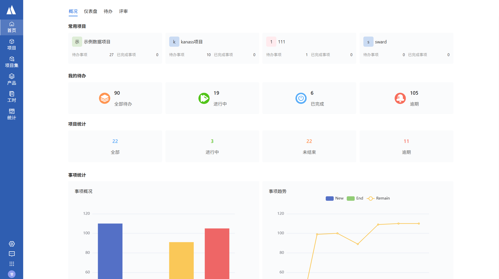The image size is (499, 279).
Task: Open the app grid launcher icon
Action: coord(12,264)
